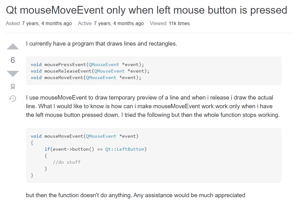Click the upward voting triangle
293x204 pixels.
12,46
